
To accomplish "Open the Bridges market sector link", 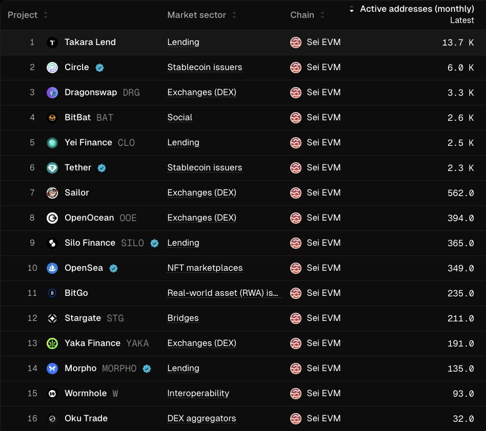I will click(x=183, y=318).
